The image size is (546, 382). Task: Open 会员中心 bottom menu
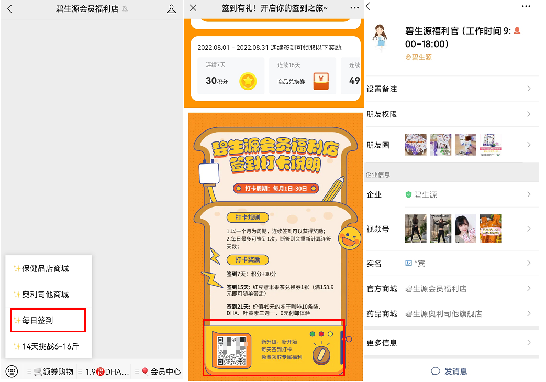coord(161,372)
